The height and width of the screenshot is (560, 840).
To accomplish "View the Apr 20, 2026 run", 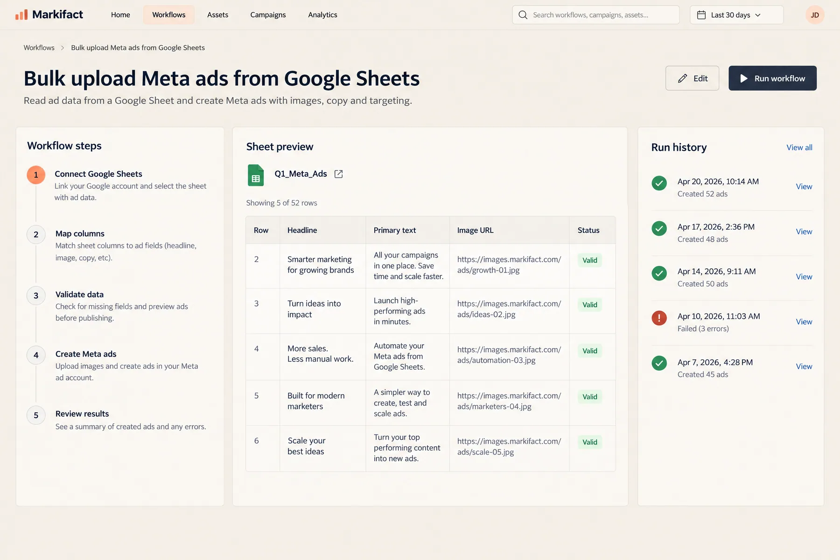I will pos(804,187).
